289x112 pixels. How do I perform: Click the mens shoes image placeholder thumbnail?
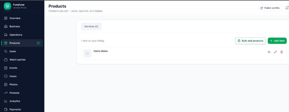[87, 53]
